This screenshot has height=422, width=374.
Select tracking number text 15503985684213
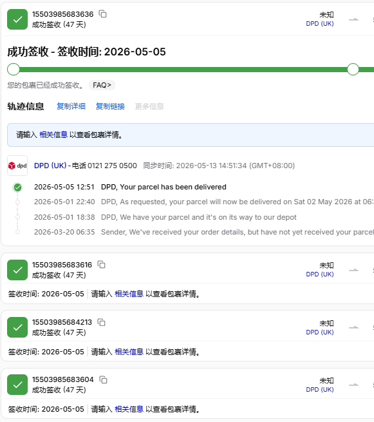point(62,322)
